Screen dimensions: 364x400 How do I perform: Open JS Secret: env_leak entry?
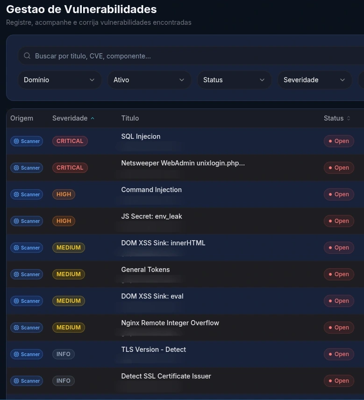pos(151,216)
